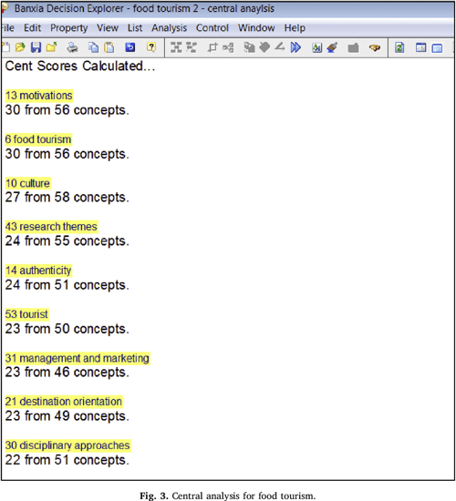The width and height of the screenshot is (456, 501).
Task: Click the blue Undo arrow icon
Action: 130,47
